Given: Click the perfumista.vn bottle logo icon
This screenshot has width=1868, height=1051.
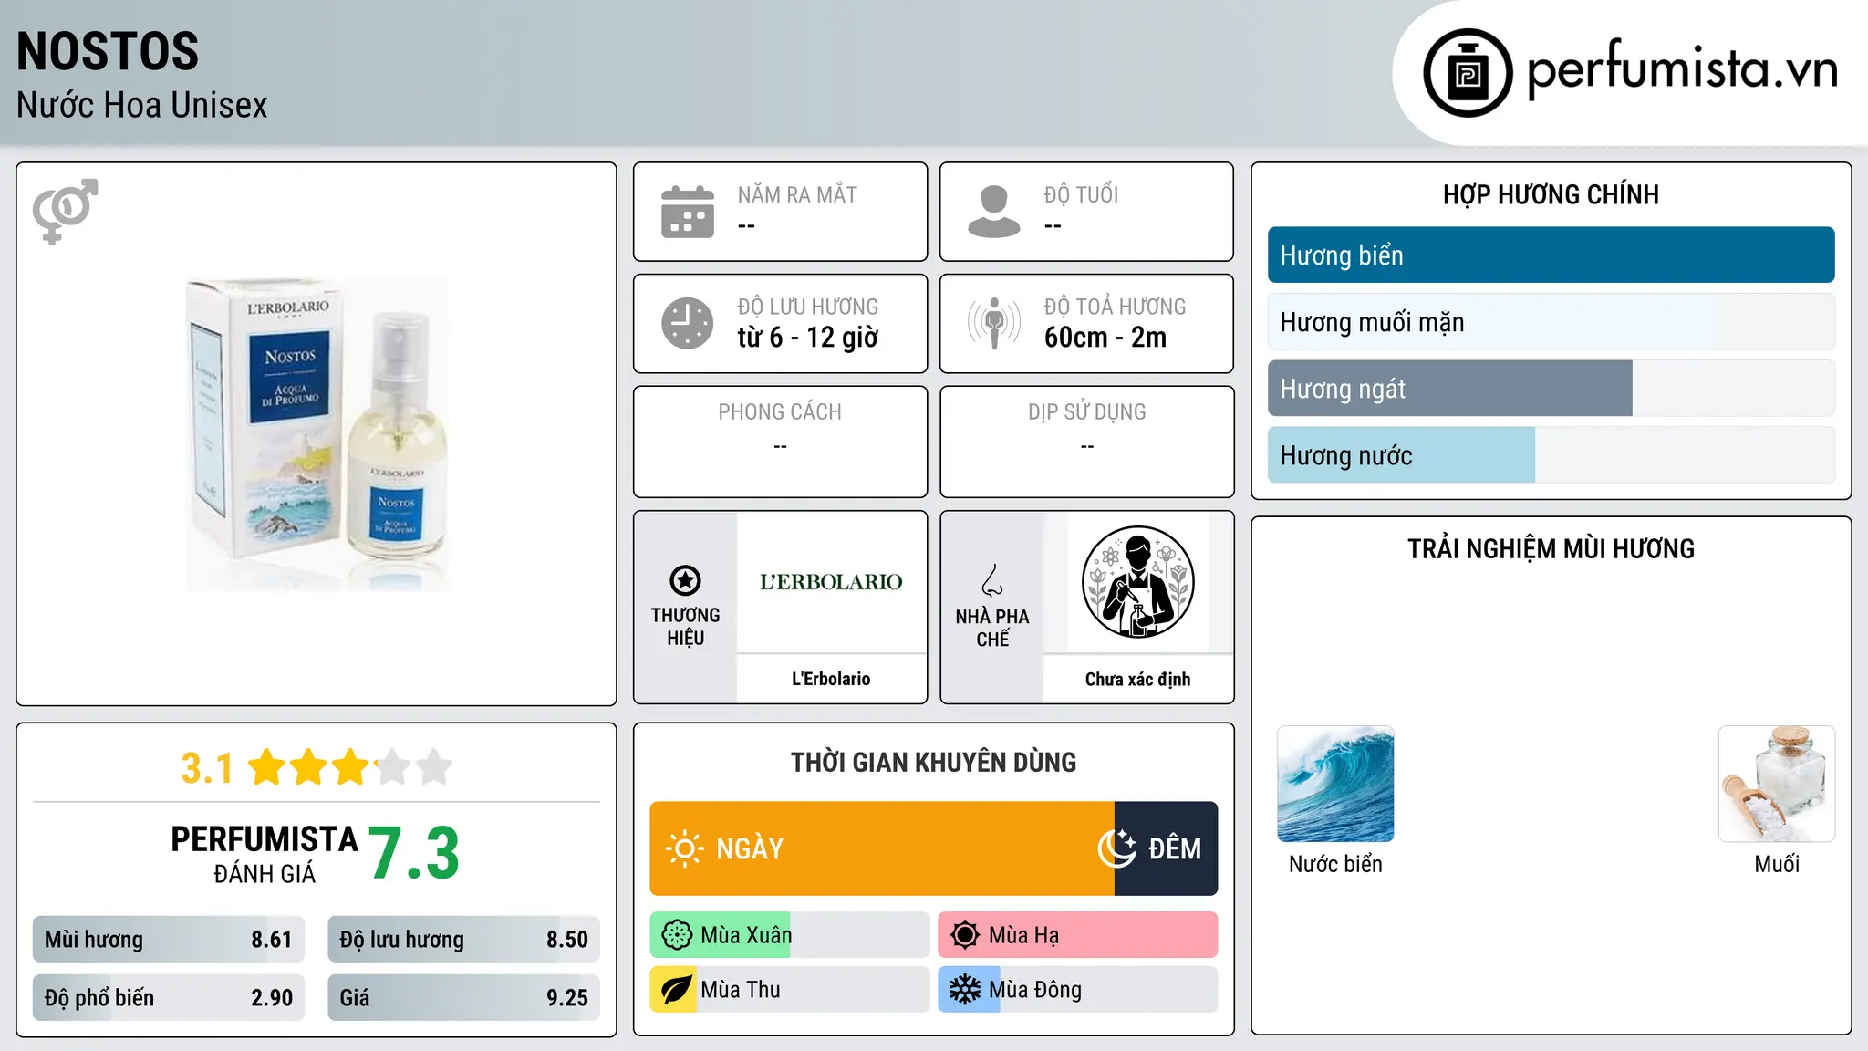Looking at the screenshot, I should pyautogui.click(x=1468, y=73).
